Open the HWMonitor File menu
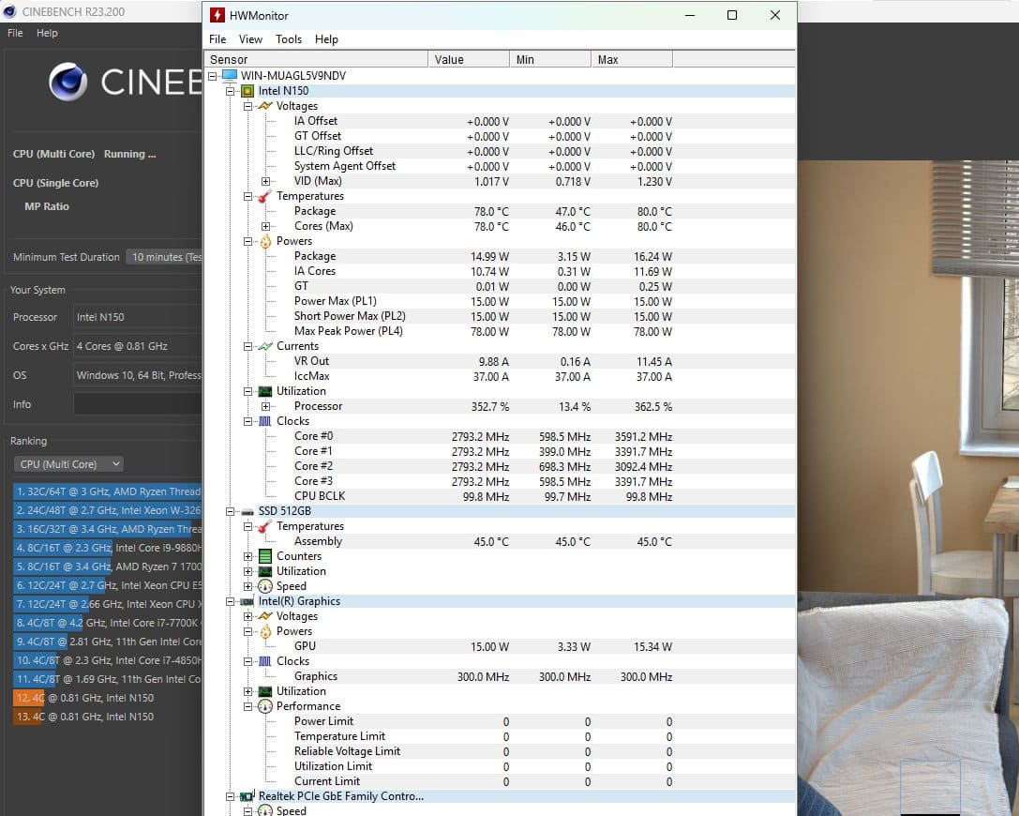The image size is (1019, 816). click(217, 39)
